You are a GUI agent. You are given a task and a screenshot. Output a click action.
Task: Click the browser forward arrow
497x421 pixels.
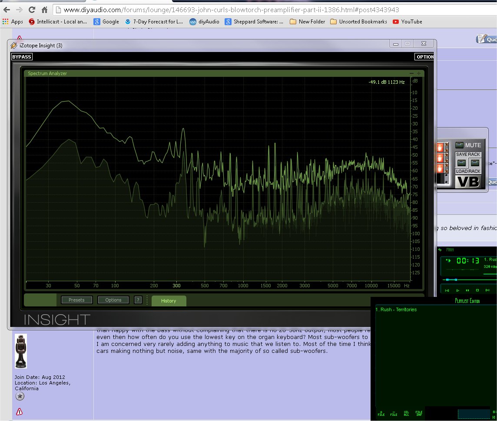coord(20,10)
